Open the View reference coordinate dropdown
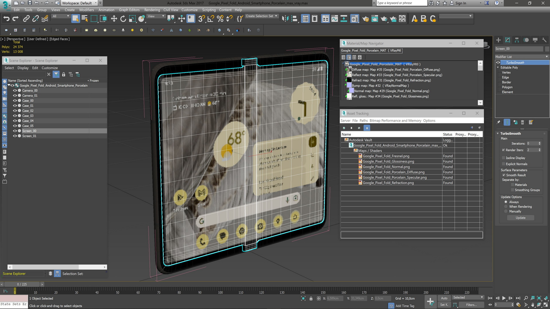 click(x=156, y=16)
